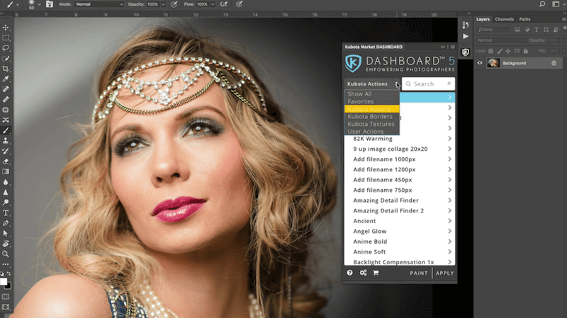Open the Kind filter dropdown

click(493, 30)
